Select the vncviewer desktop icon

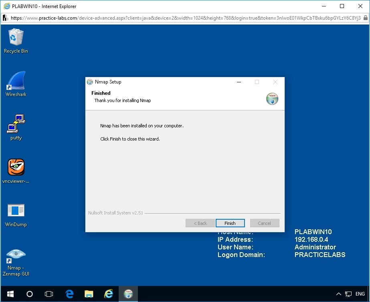click(x=16, y=171)
